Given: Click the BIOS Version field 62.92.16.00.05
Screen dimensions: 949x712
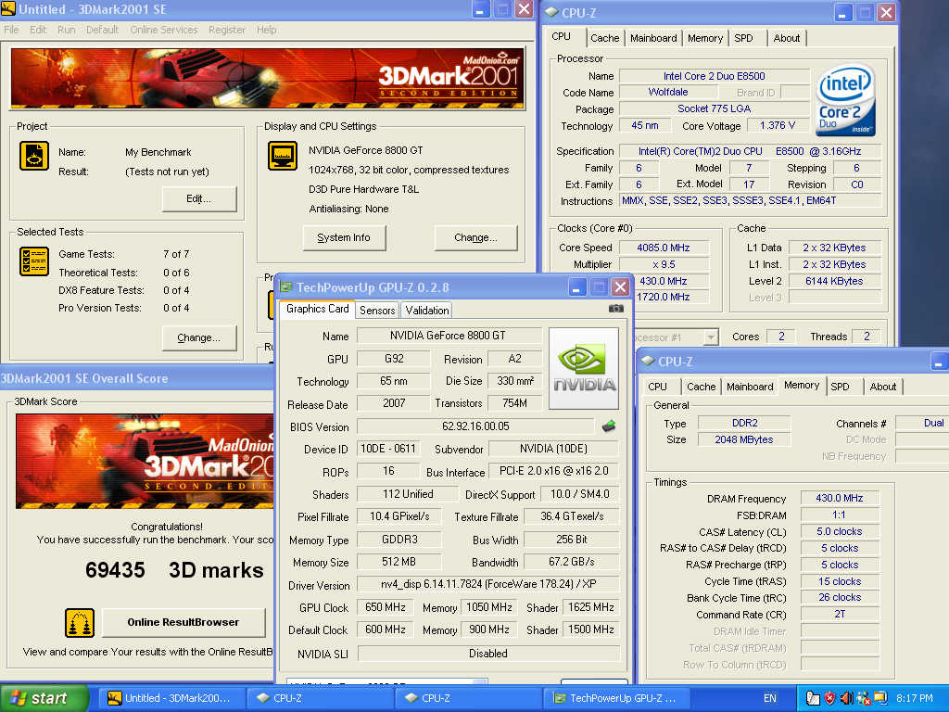Looking at the screenshot, I should click(475, 426).
